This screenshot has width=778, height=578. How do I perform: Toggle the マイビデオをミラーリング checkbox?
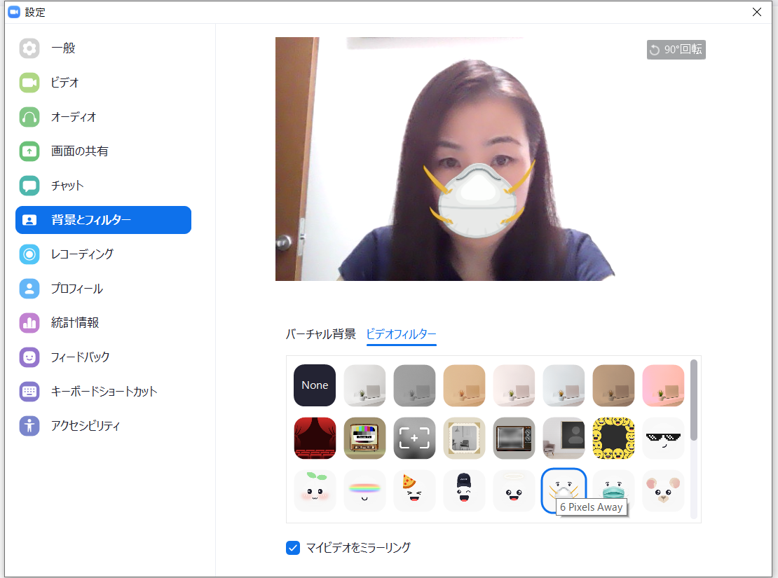[x=293, y=548]
